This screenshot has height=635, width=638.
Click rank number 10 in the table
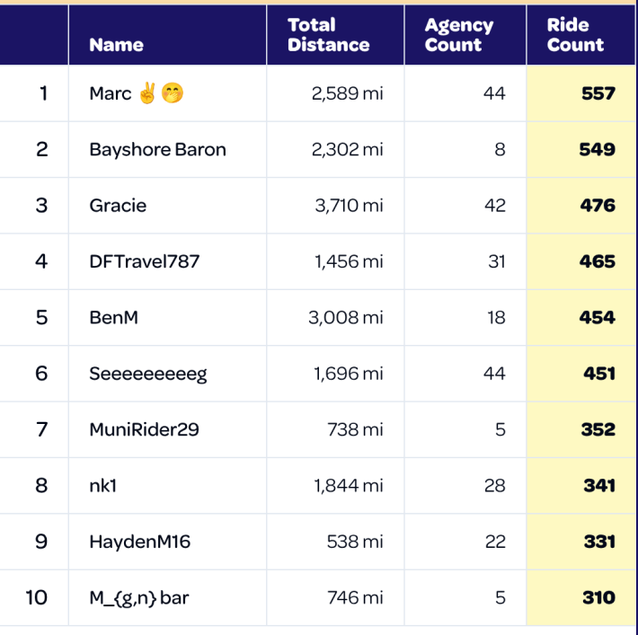click(36, 597)
